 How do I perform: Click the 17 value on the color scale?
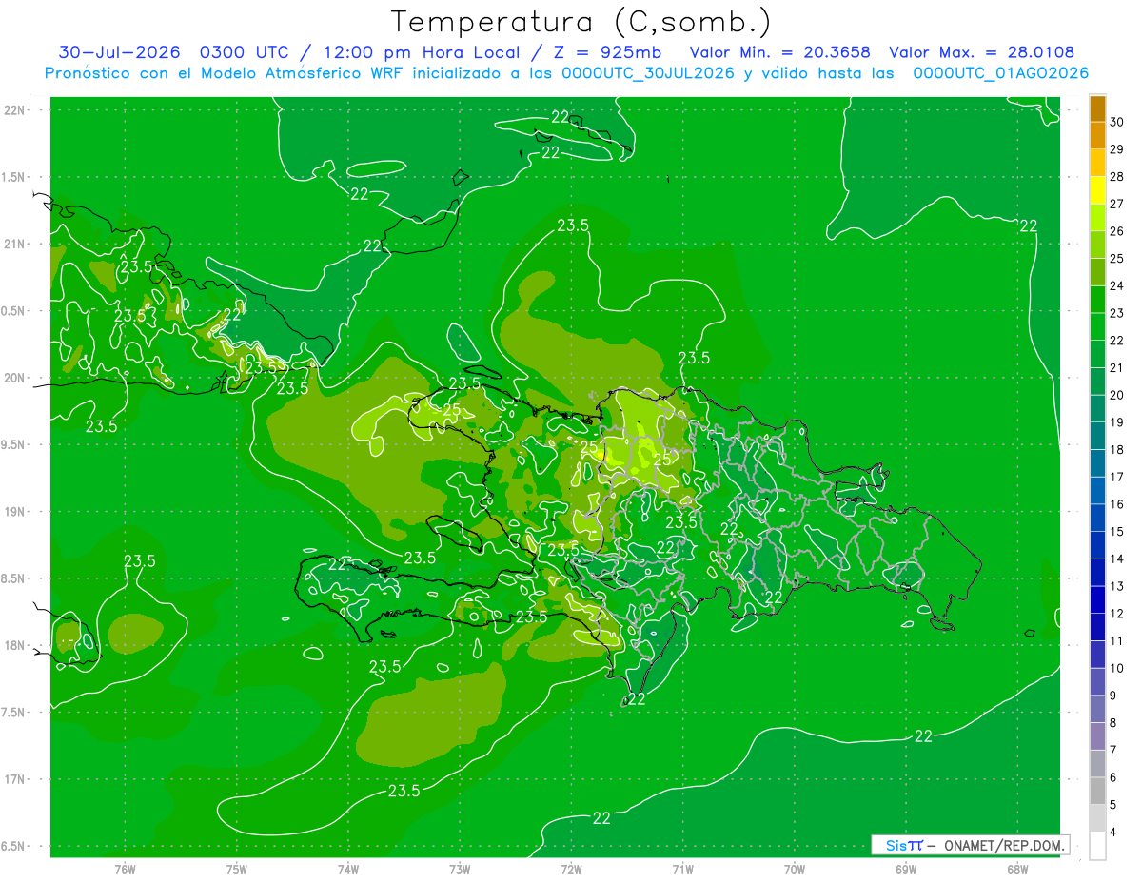[x=1117, y=477]
